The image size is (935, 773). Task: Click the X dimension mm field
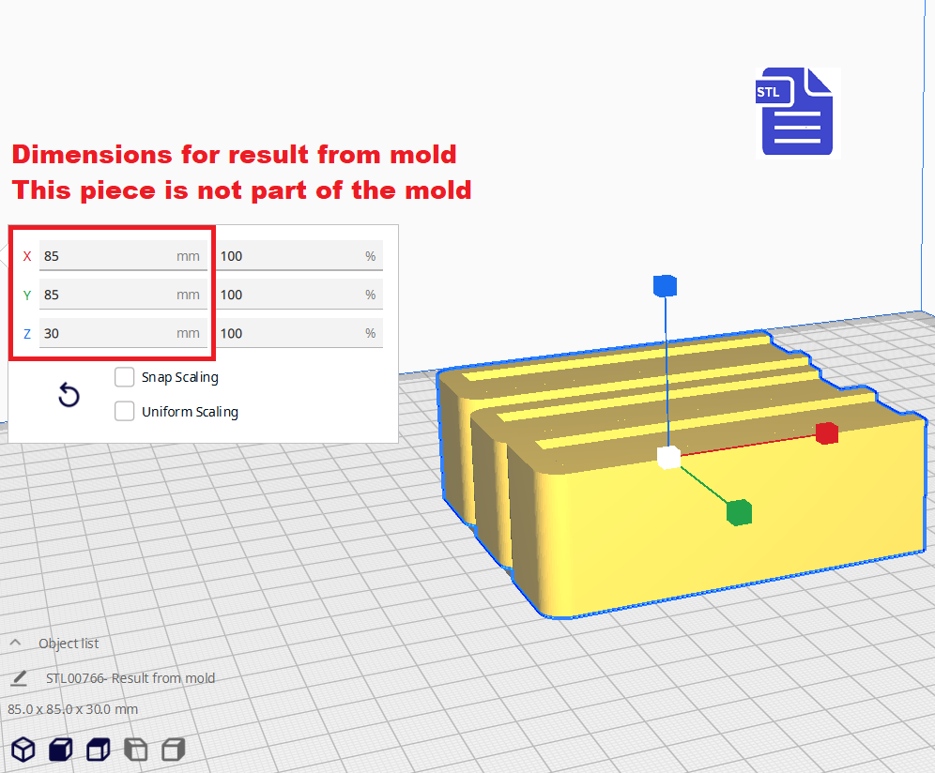[x=108, y=256]
